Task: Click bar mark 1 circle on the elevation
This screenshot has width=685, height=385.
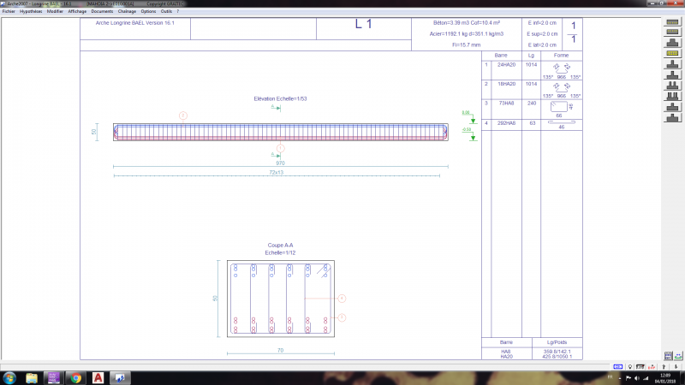Action: [x=281, y=148]
